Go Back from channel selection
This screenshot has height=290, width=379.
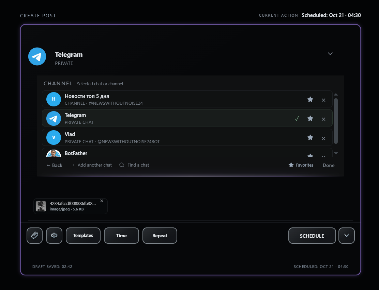pos(55,165)
